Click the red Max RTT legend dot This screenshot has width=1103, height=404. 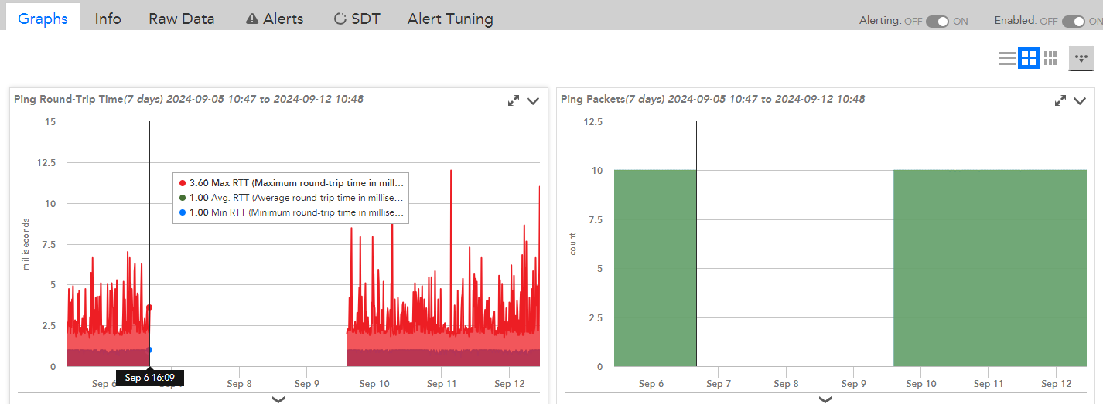pos(182,183)
